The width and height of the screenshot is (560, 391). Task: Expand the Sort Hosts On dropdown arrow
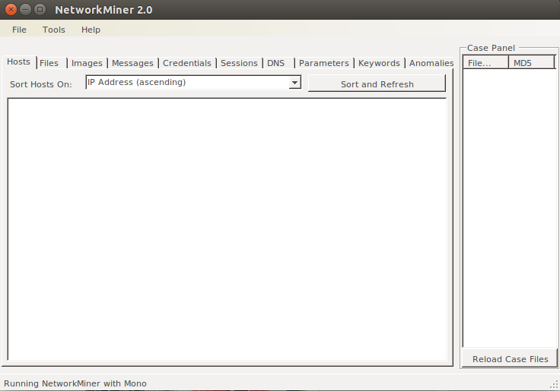[x=294, y=82]
